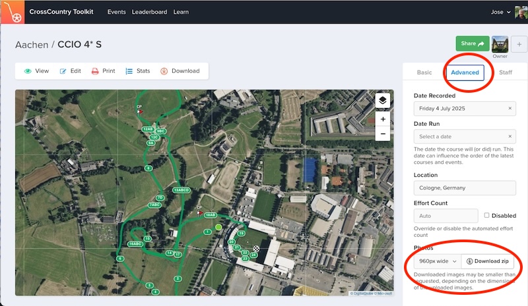Switch to the Staff tab
This screenshot has width=528, height=306.
505,72
